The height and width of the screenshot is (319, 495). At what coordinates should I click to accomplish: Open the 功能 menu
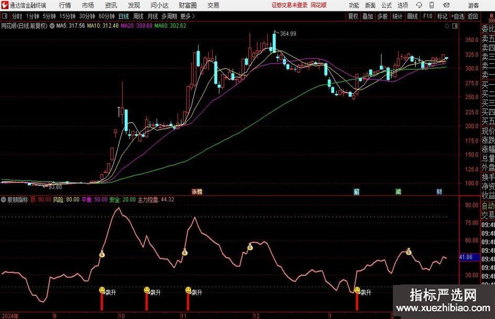[x=354, y=5]
